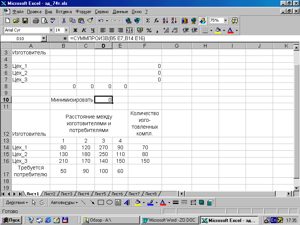Select column F header
Screen dimensions: 300x225
[x=145, y=46]
